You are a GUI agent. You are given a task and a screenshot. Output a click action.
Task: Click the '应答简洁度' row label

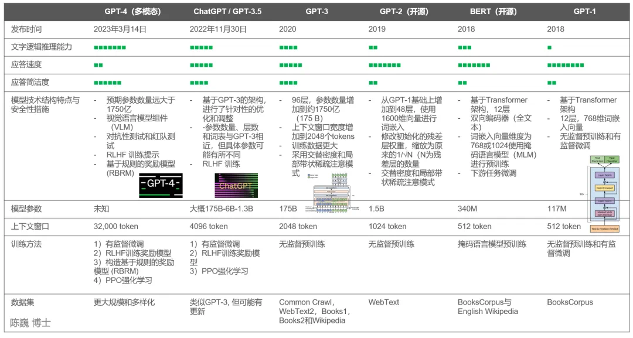30,82
